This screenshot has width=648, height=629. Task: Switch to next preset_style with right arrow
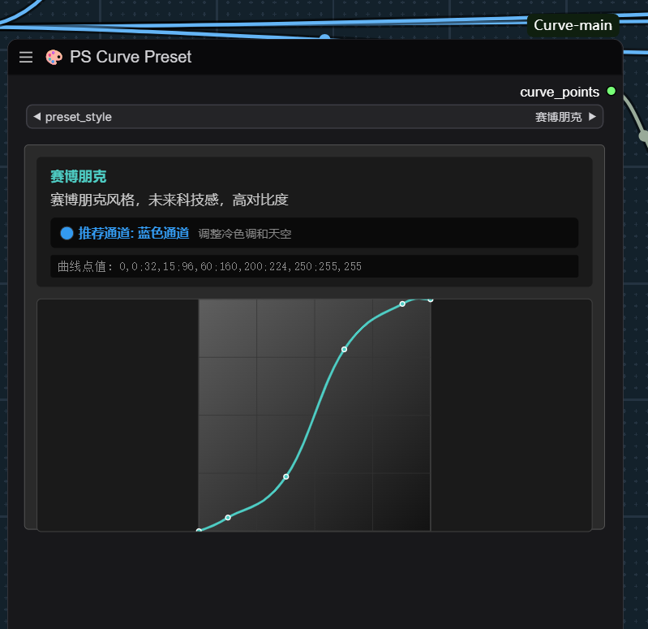592,117
